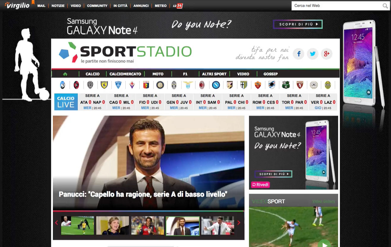Show previous carousel items with left arrow
391x247 pixels.
57,223
